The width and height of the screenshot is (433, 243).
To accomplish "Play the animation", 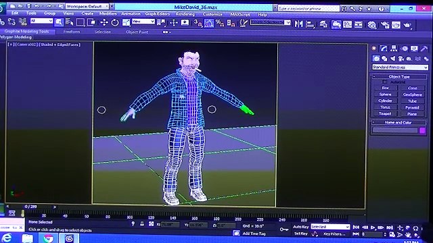I will 373,227.
